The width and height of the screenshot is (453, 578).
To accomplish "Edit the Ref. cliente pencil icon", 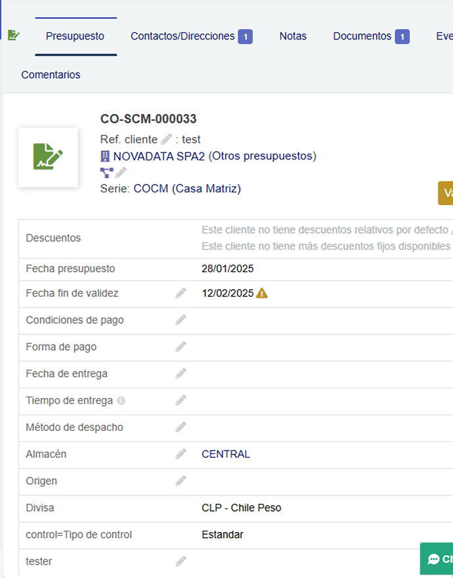I will [166, 139].
